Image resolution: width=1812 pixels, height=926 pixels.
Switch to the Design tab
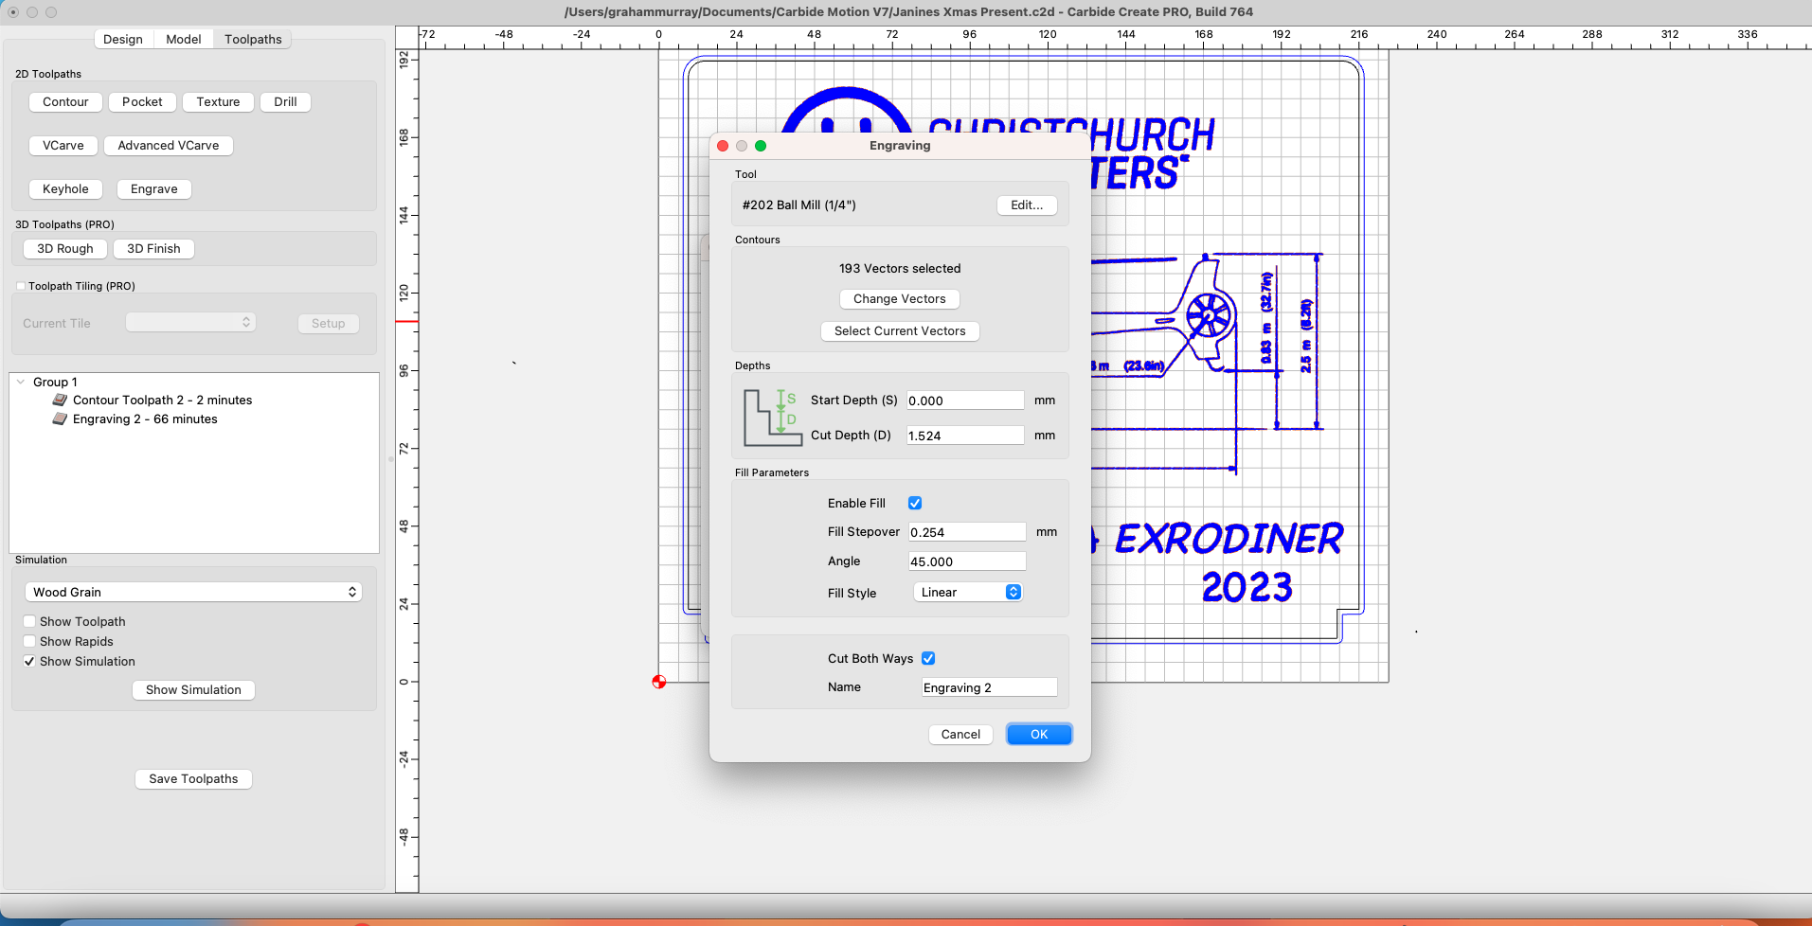click(123, 40)
